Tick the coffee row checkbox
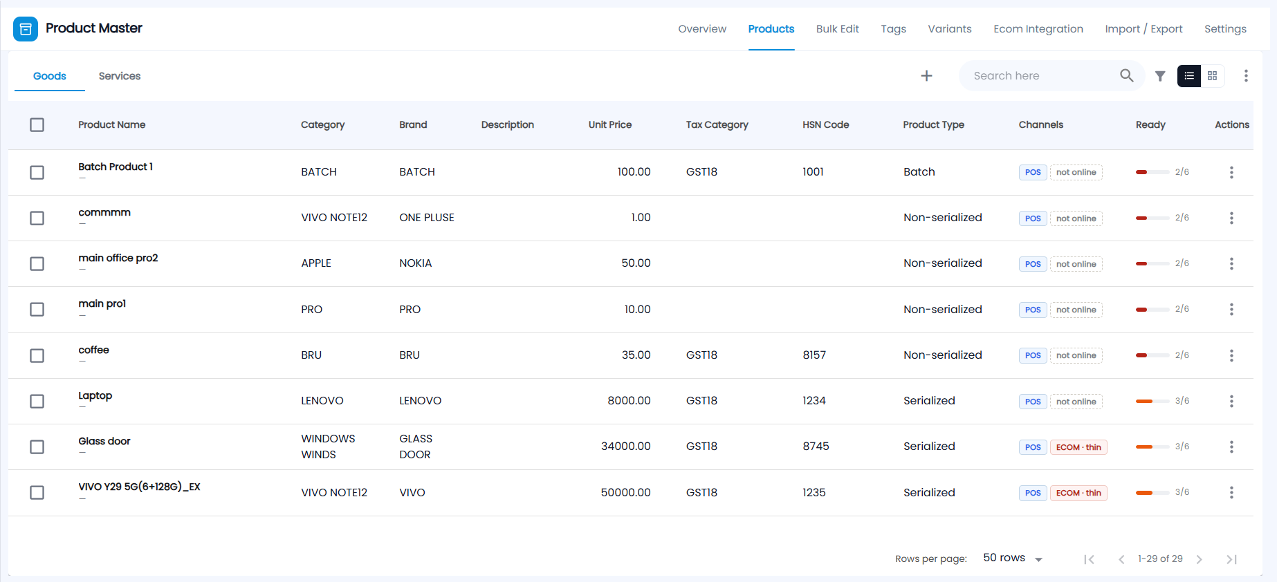 37,355
